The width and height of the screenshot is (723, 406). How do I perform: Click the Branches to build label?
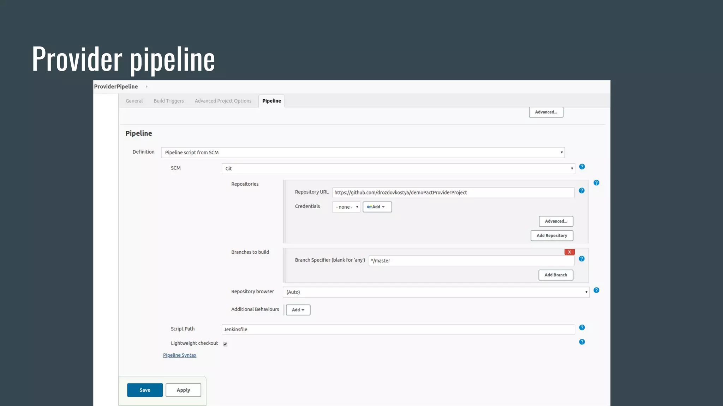[x=250, y=252]
